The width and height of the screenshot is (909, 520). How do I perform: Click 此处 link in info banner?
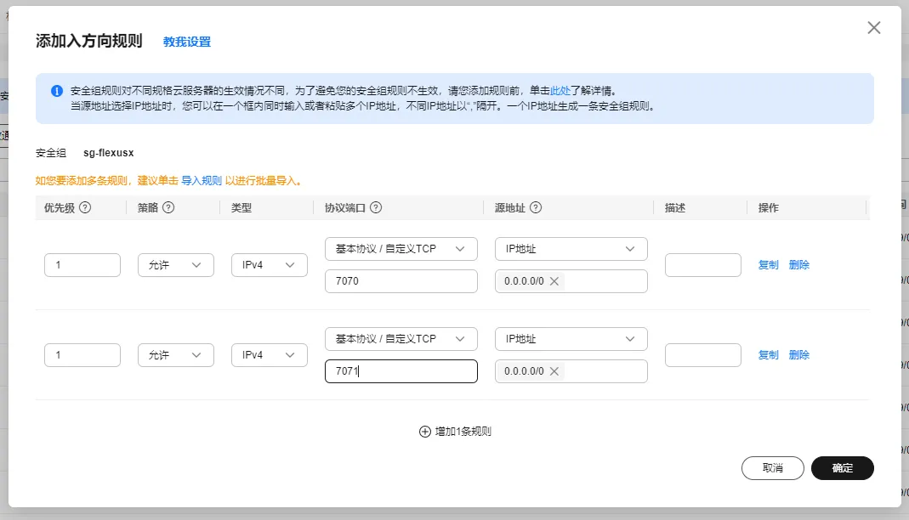click(560, 90)
